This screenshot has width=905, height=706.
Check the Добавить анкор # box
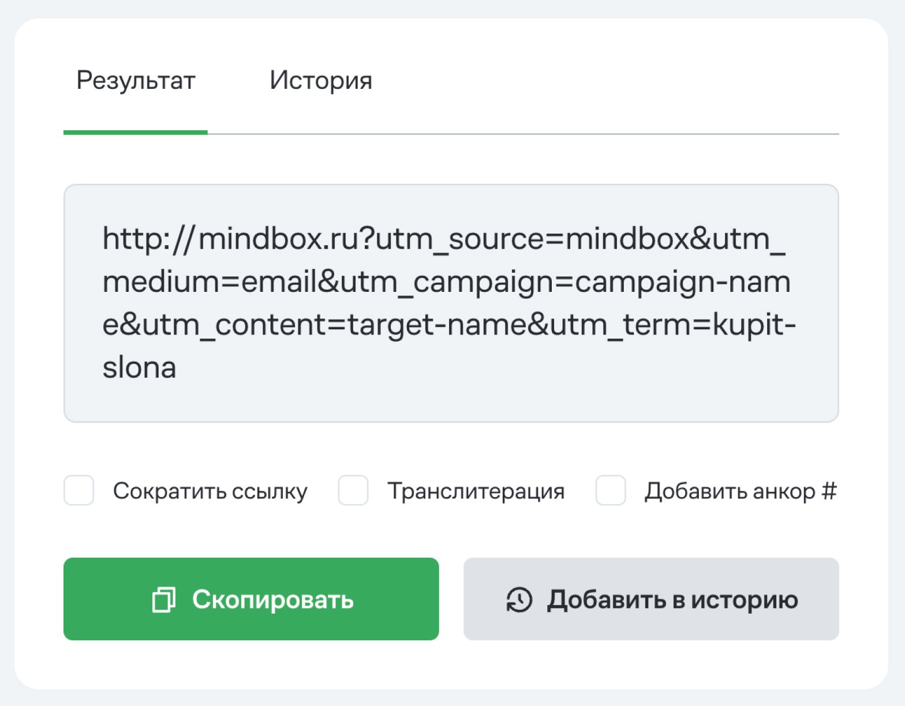tap(611, 491)
